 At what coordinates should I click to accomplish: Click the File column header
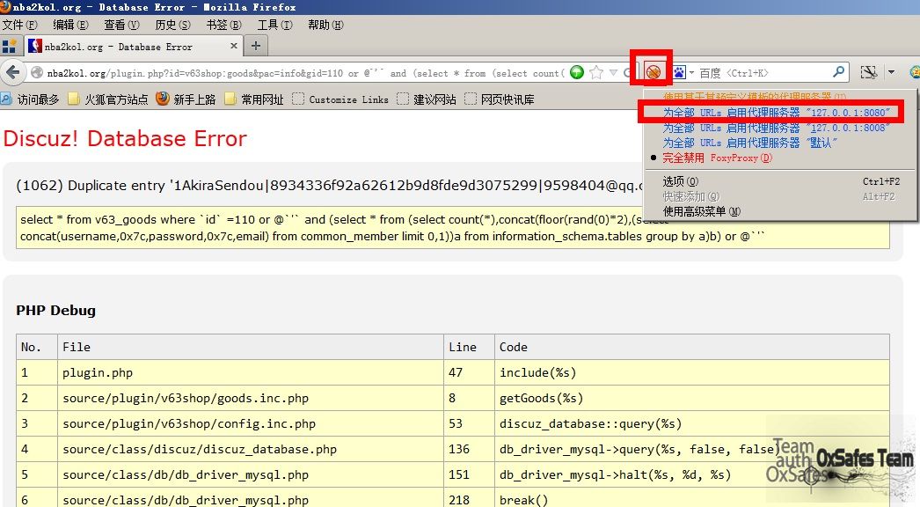tap(251, 347)
